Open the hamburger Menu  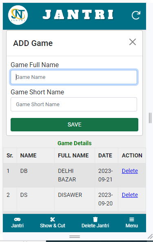click(132, 223)
